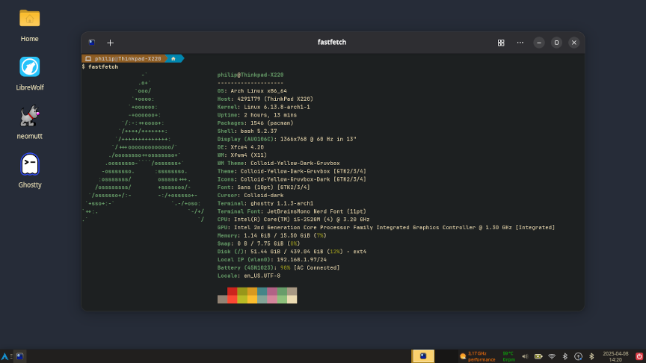Click the 'Display (AUO106C)' resolution line
Screen dimensions: 646x363
point(287,139)
